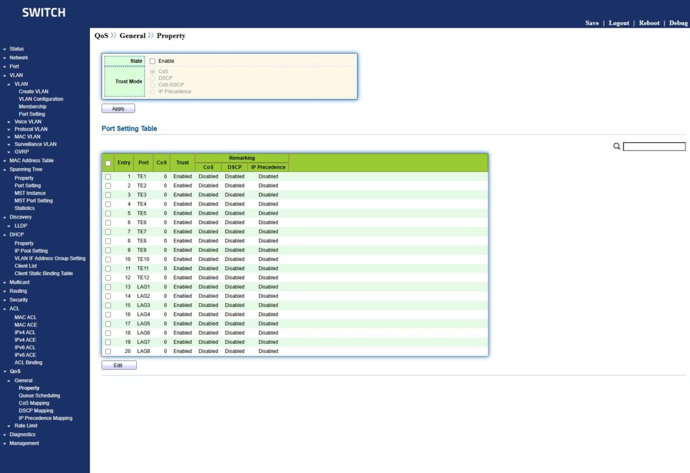The image size is (690, 473).
Task: Click the Edit button below table
Action: (x=119, y=365)
